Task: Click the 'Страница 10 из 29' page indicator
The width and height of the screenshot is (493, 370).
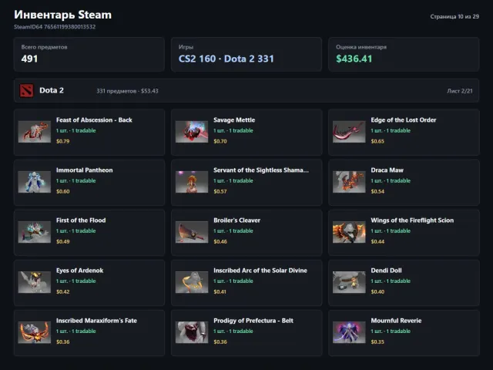Action: point(454,16)
